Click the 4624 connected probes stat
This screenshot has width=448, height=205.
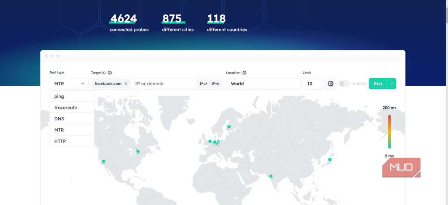point(129,22)
